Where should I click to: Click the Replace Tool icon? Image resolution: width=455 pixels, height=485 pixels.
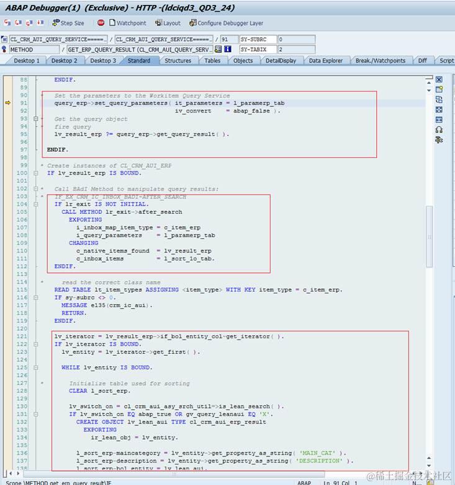tap(439, 99)
